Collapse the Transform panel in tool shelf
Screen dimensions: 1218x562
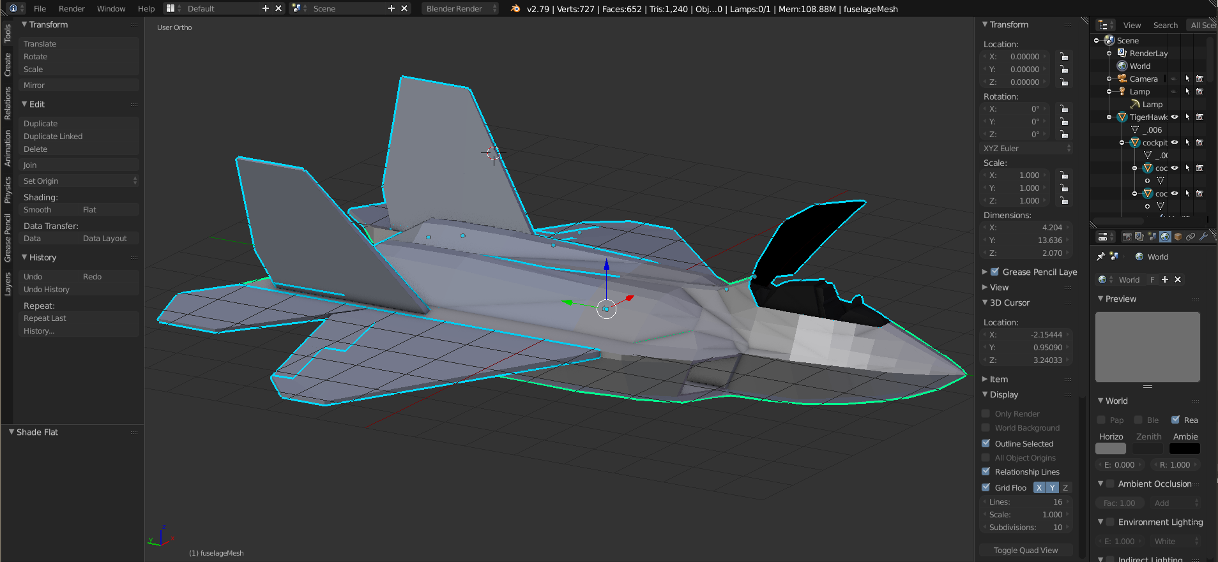tap(24, 24)
